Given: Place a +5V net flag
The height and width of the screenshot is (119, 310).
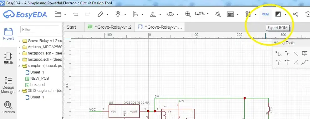Looking at the screenshot, I should coord(287,62).
